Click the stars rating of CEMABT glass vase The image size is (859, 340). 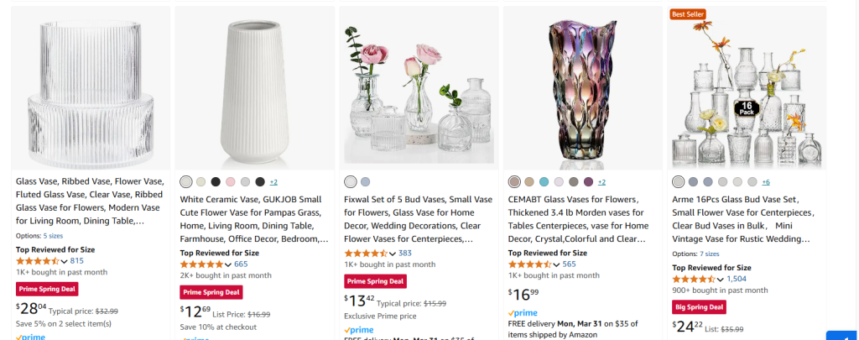(530, 264)
